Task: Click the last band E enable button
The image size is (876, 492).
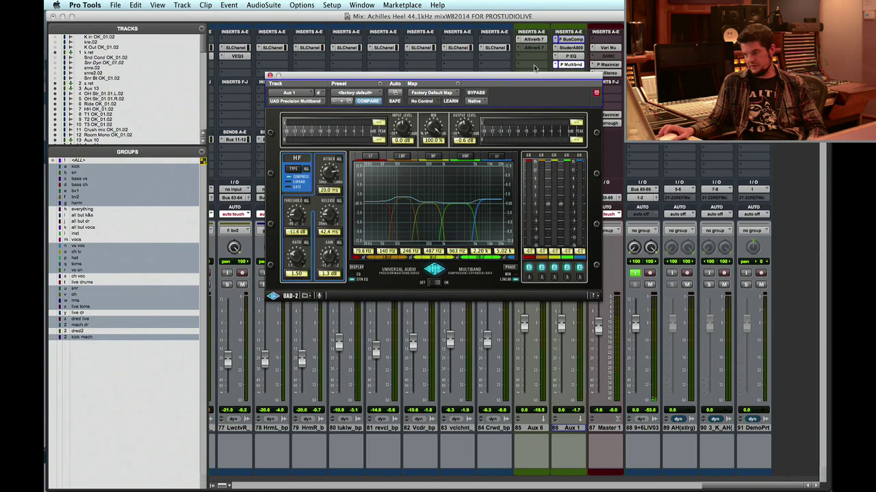Action: [579, 267]
